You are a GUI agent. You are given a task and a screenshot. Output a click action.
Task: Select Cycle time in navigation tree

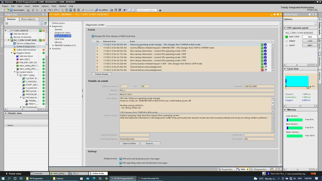point(59,39)
